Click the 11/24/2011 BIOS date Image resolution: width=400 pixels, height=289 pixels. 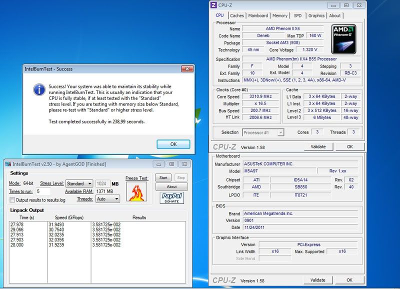[300, 227]
